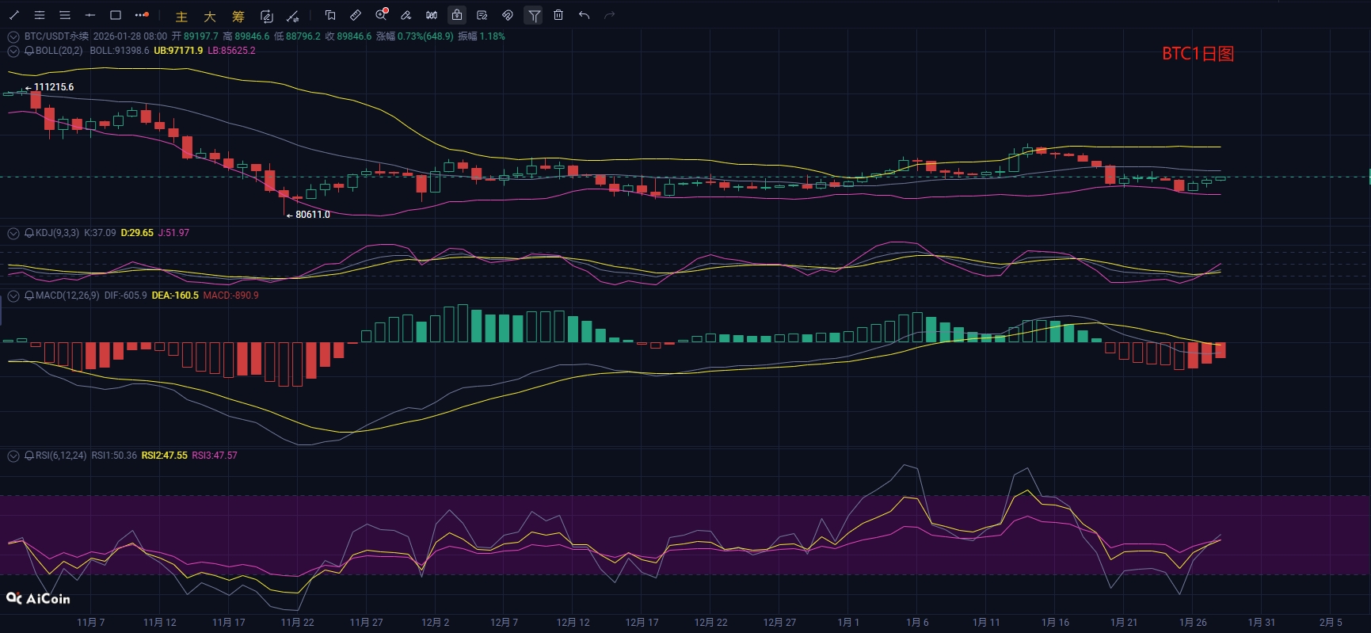Open the MACD(12,26,9) indicator settings label
The image size is (1371, 633).
tap(67, 296)
